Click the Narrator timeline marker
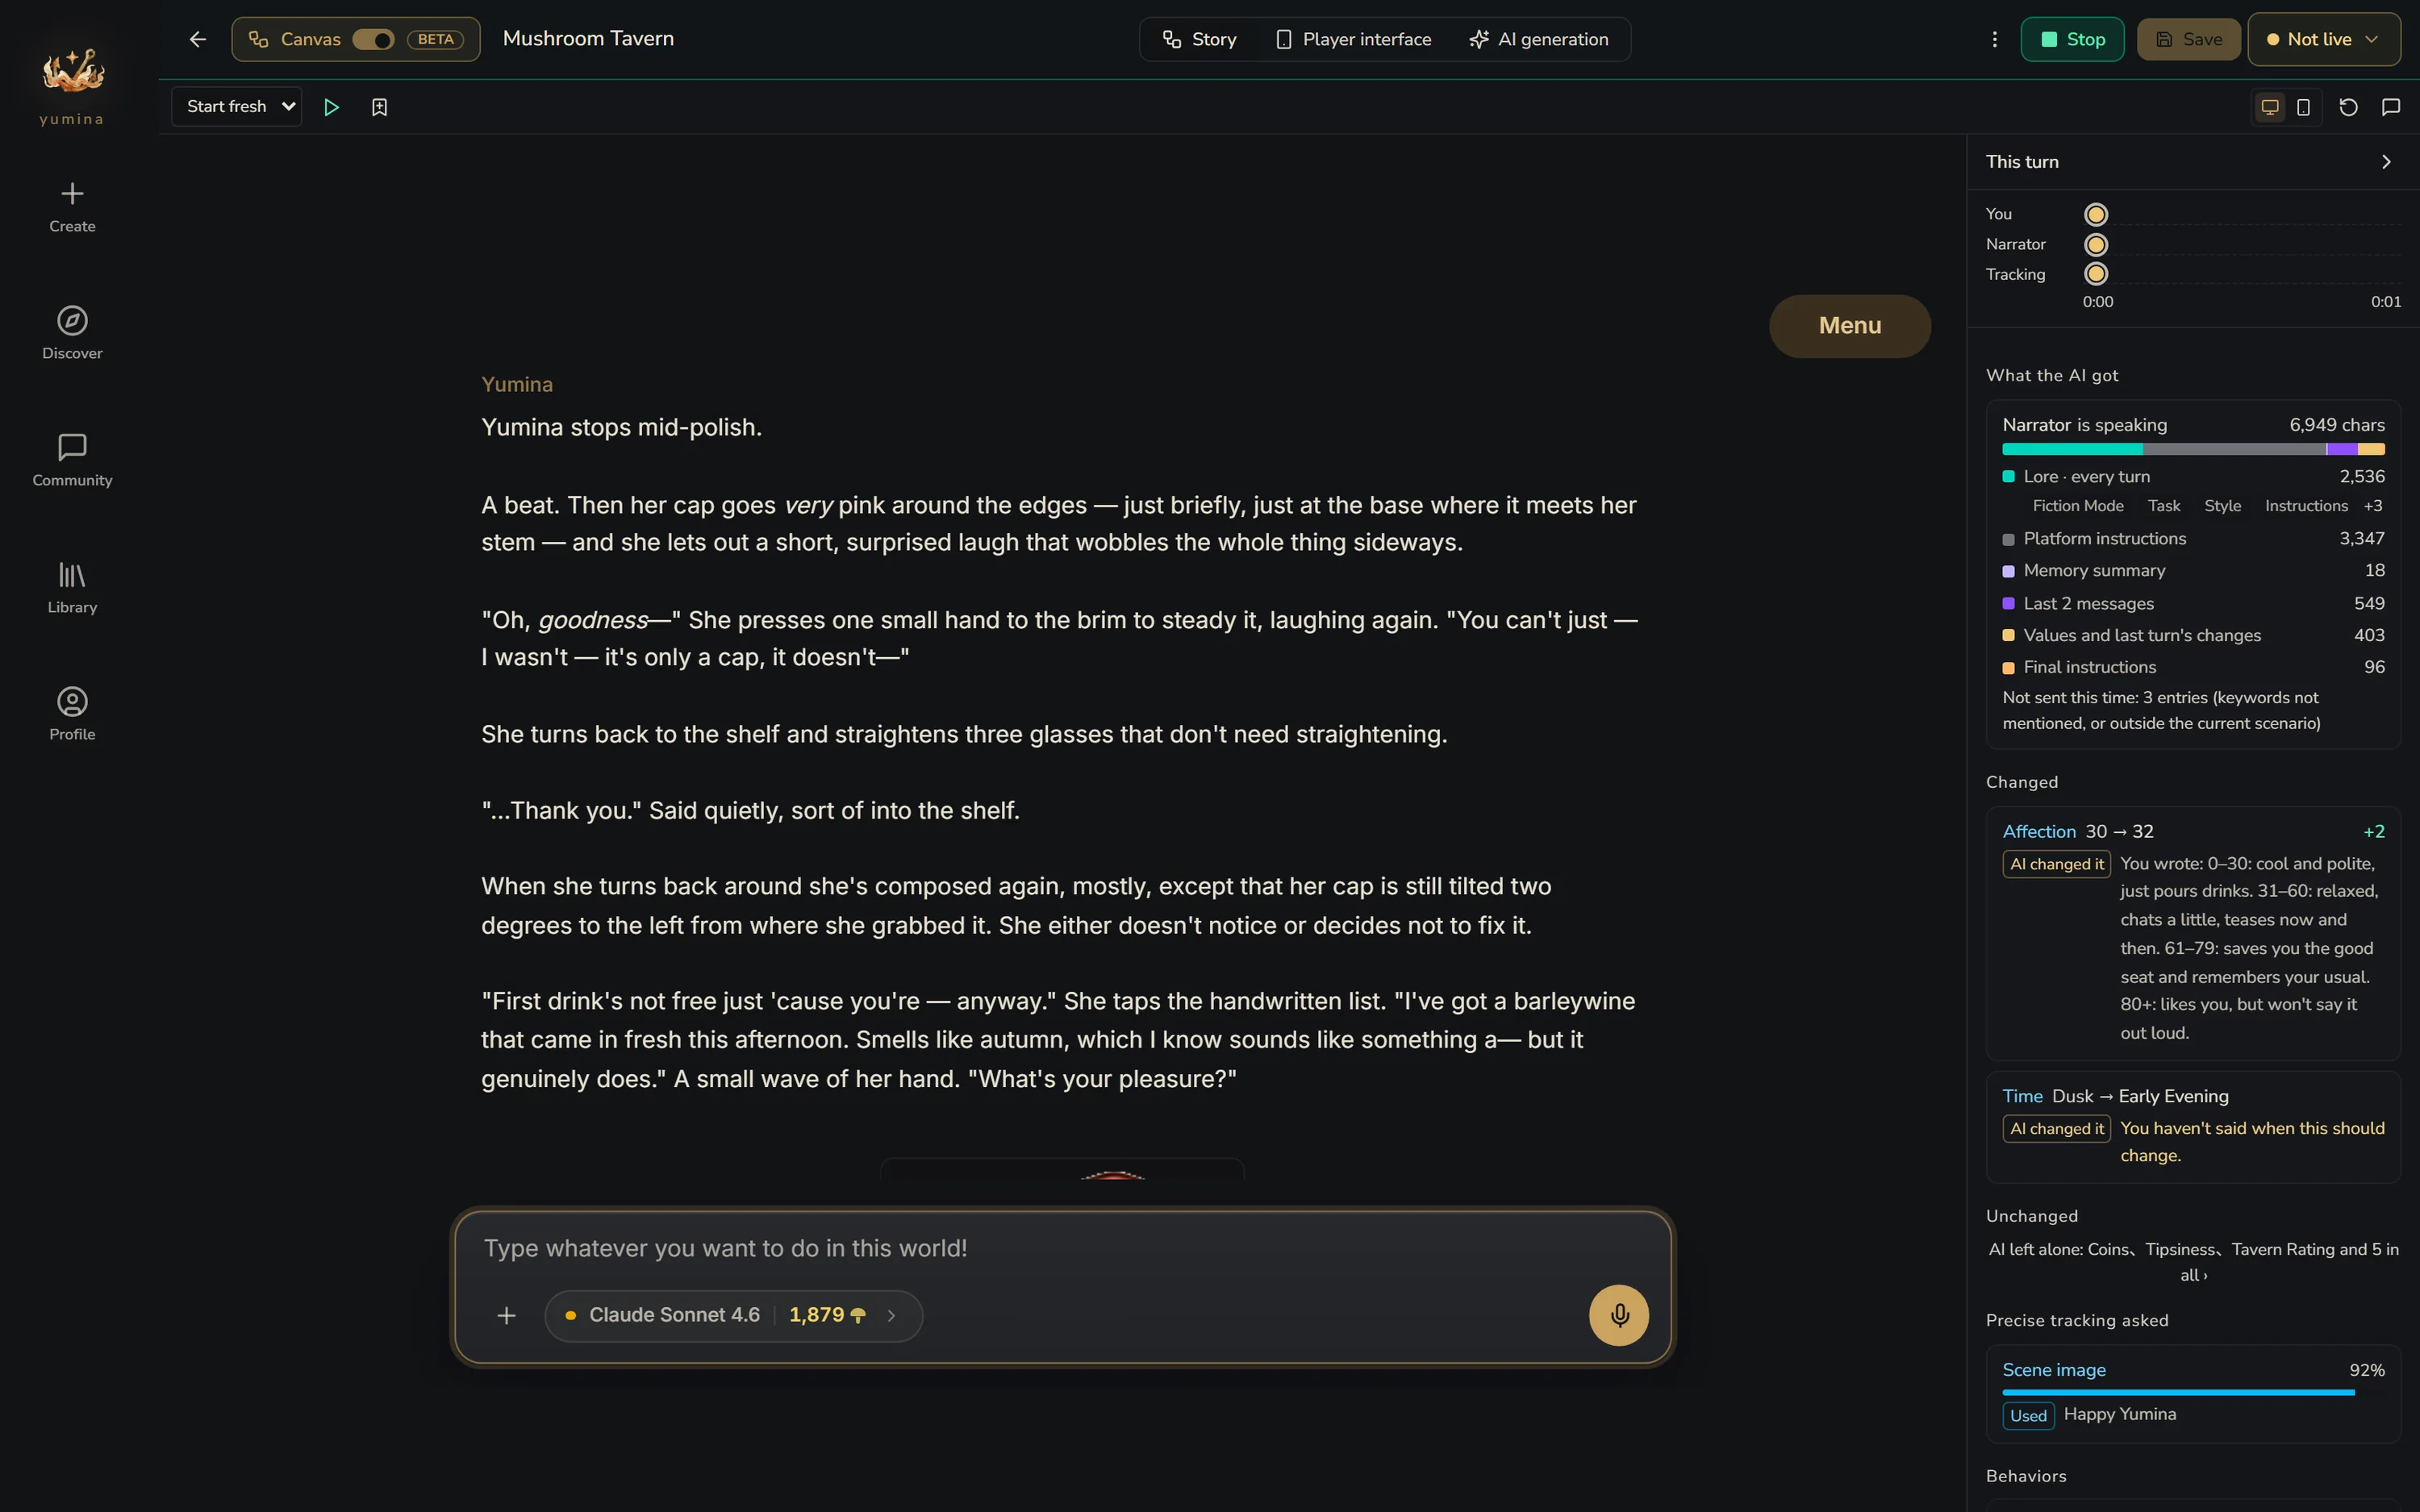Image resolution: width=2420 pixels, height=1512 pixels. (x=2096, y=245)
